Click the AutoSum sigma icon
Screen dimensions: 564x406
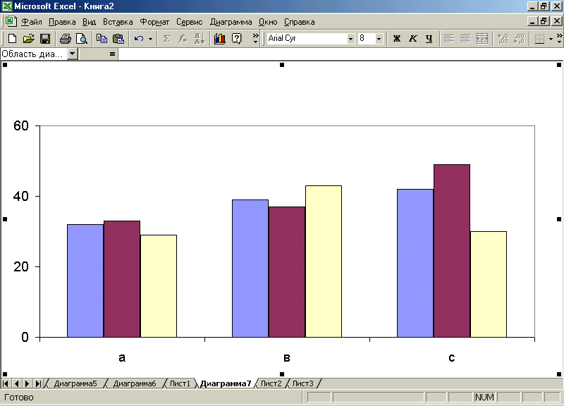point(166,39)
